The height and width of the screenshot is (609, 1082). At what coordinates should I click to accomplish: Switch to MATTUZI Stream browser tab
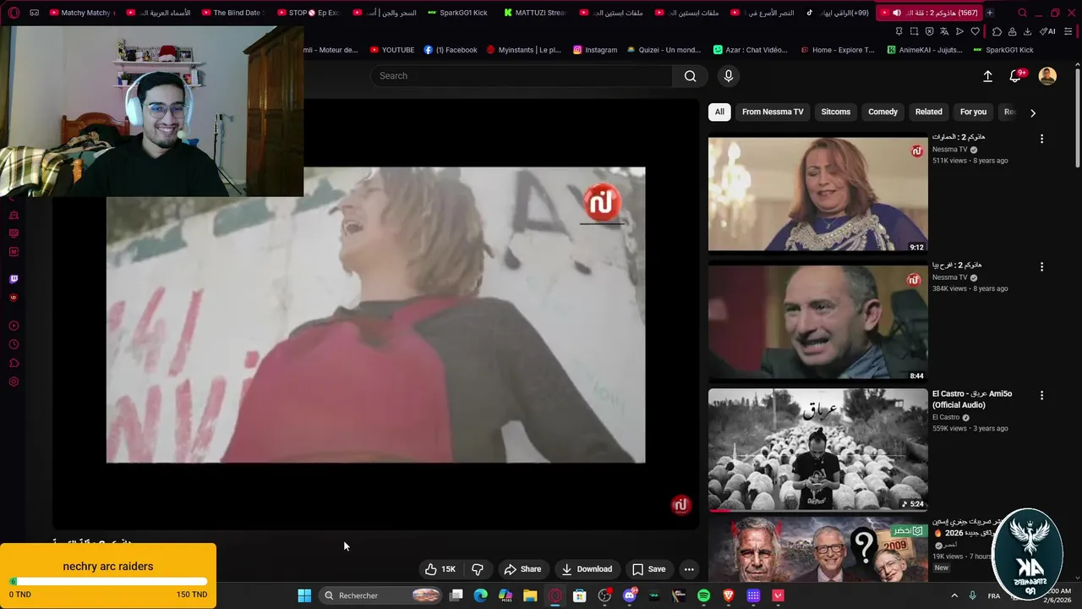coord(536,13)
